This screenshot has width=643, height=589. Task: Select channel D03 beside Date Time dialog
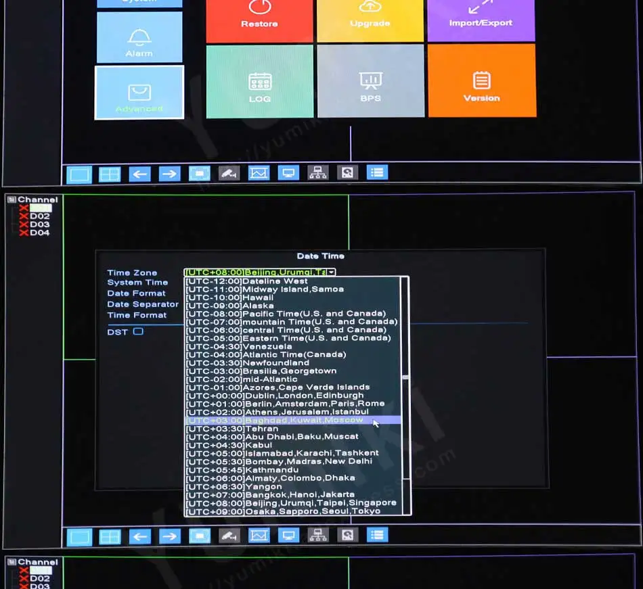[x=39, y=225]
